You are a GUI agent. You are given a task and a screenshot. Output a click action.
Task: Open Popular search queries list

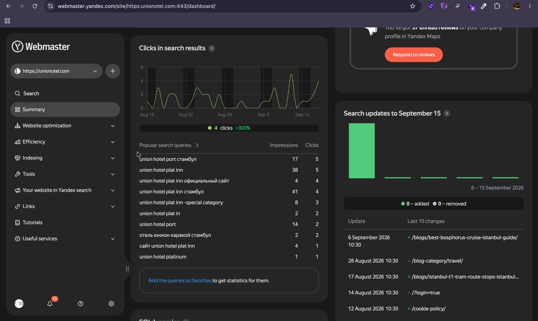(x=169, y=145)
